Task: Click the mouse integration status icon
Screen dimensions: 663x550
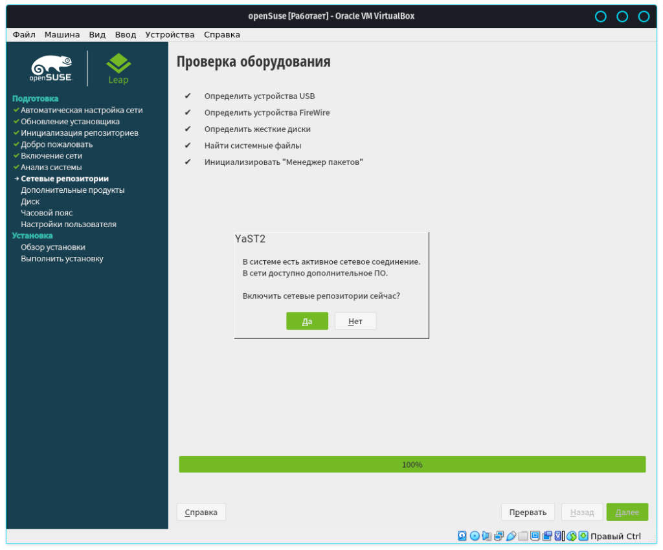Action: pos(572,536)
